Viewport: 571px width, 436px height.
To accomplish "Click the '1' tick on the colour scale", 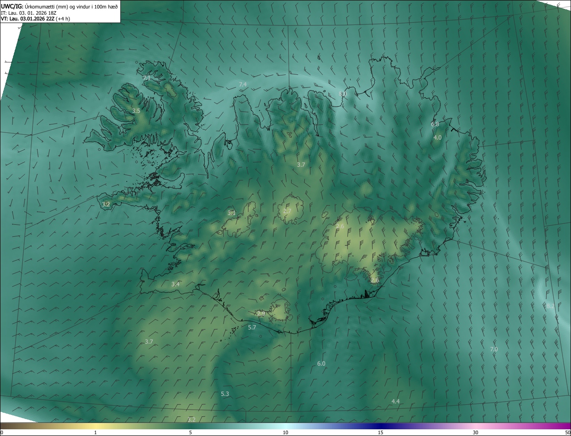I will pos(95,433).
